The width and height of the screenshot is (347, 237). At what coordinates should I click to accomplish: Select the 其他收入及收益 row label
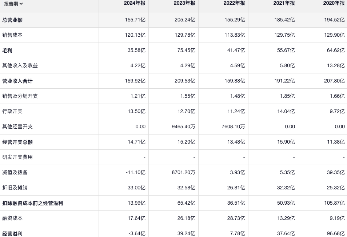(20, 66)
